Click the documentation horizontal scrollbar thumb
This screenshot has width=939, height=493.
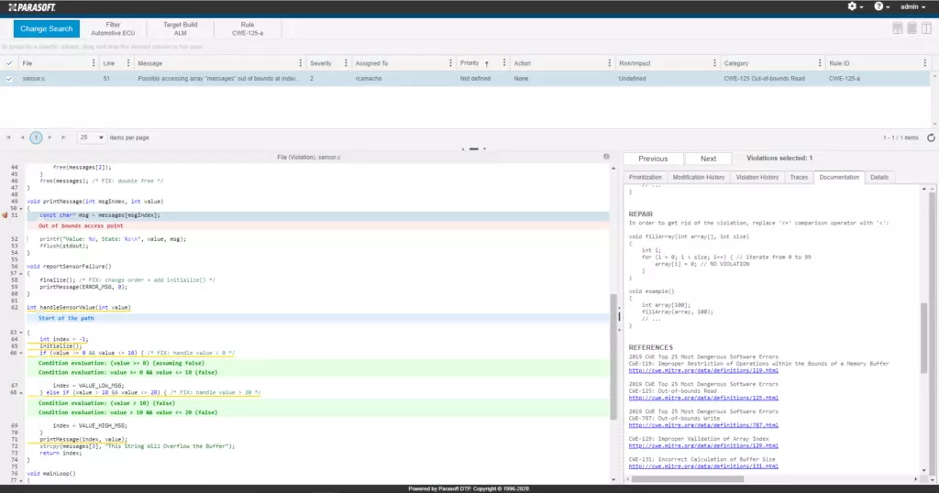point(688,478)
